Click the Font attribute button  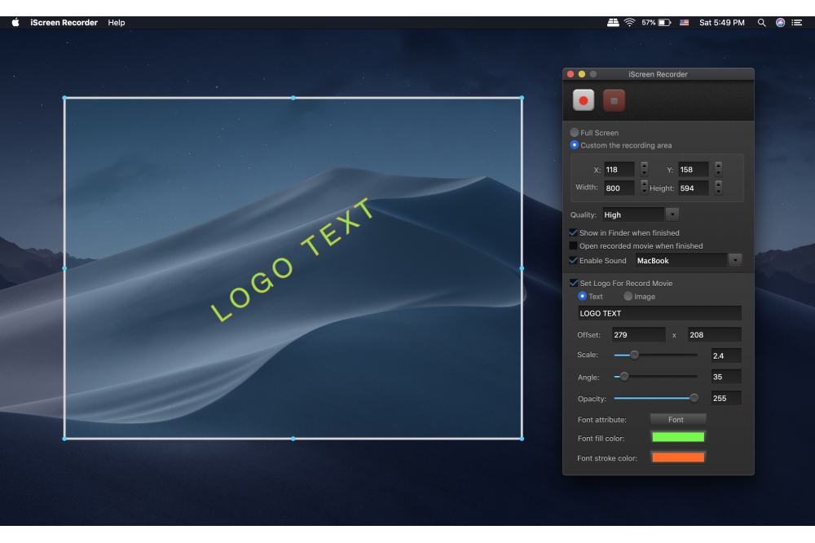[677, 419]
